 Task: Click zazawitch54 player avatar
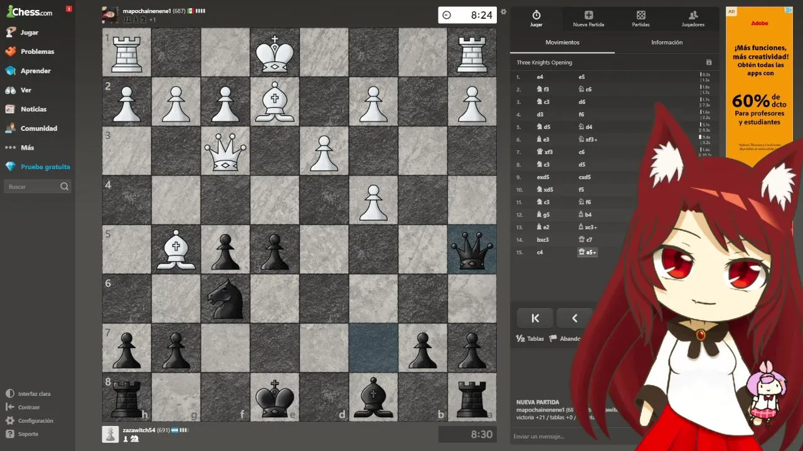coord(110,434)
